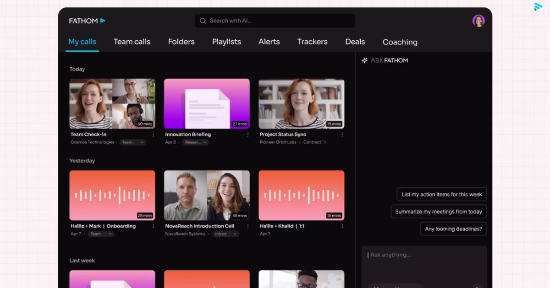Click the Ask Fathom sparkle icon
The width and height of the screenshot is (550, 288).
pos(365,60)
